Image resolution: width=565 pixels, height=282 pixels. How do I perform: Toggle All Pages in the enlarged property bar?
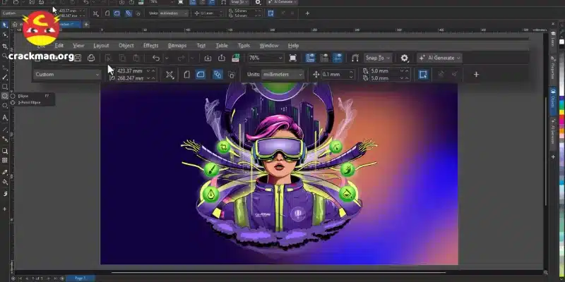218,75
